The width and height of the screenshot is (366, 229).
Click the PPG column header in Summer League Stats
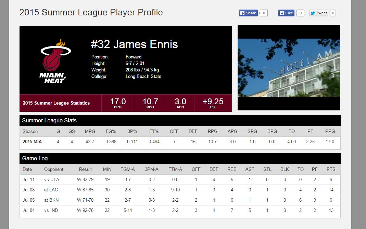point(330,131)
